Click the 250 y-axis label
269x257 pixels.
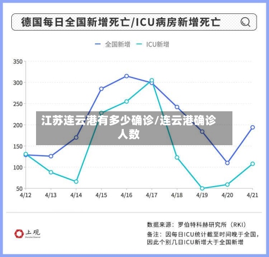pos(18,104)
